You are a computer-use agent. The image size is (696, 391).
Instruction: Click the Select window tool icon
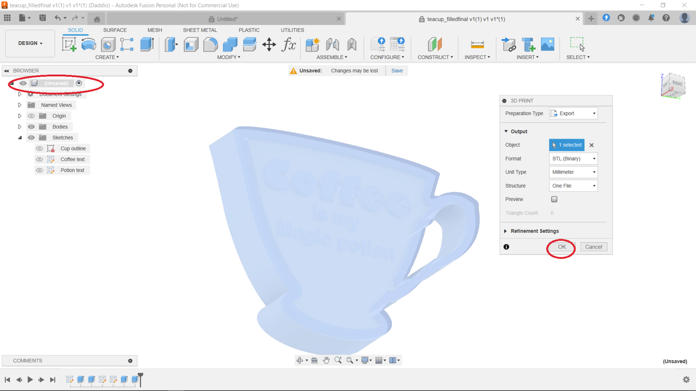pos(577,44)
